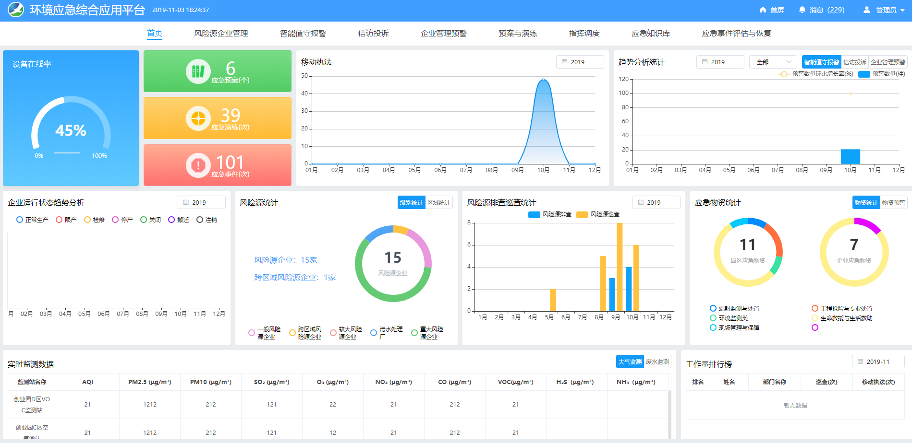Toggle 停产 legend series
The width and height of the screenshot is (912, 443).
[x=122, y=220]
